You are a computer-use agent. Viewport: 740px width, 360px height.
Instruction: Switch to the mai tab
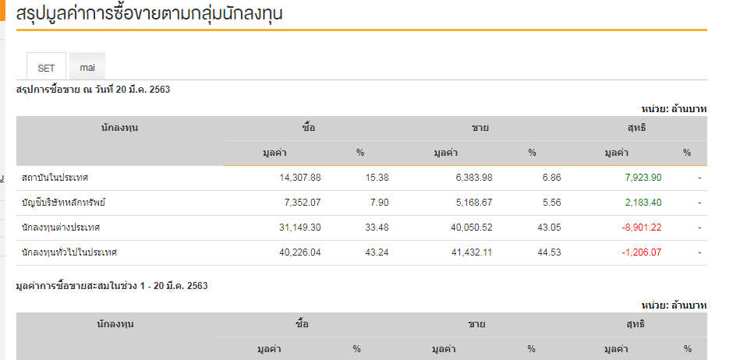point(87,68)
